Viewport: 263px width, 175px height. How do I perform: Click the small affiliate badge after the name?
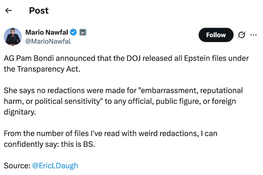83,32
